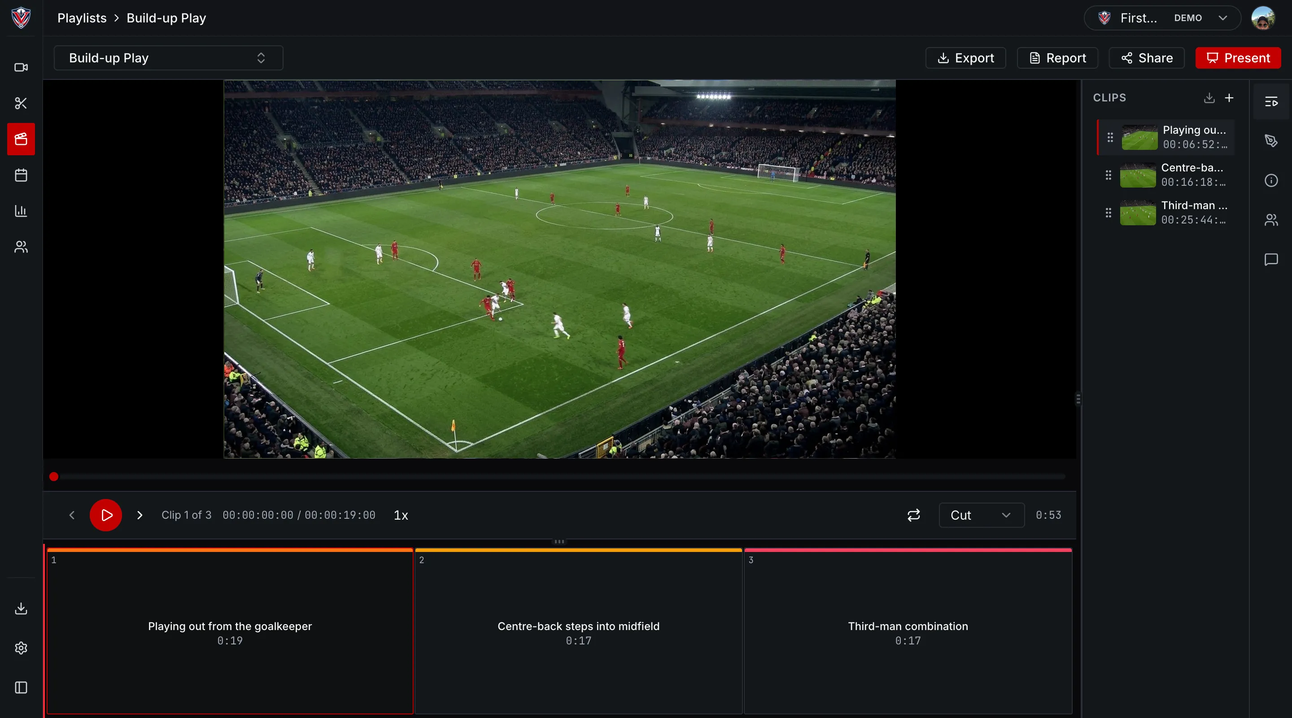Add a new clip with the plus icon
This screenshot has width=1292, height=718.
point(1229,98)
